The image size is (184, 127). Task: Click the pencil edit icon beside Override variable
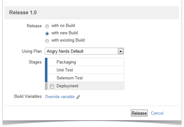(78, 97)
